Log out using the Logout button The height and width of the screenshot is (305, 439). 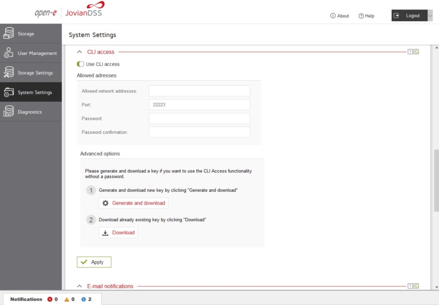pyautogui.click(x=409, y=16)
